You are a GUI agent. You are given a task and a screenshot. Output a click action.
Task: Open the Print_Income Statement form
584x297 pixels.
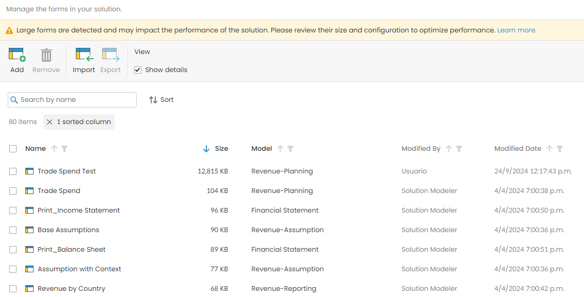pyautogui.click(x=78, y=211)
